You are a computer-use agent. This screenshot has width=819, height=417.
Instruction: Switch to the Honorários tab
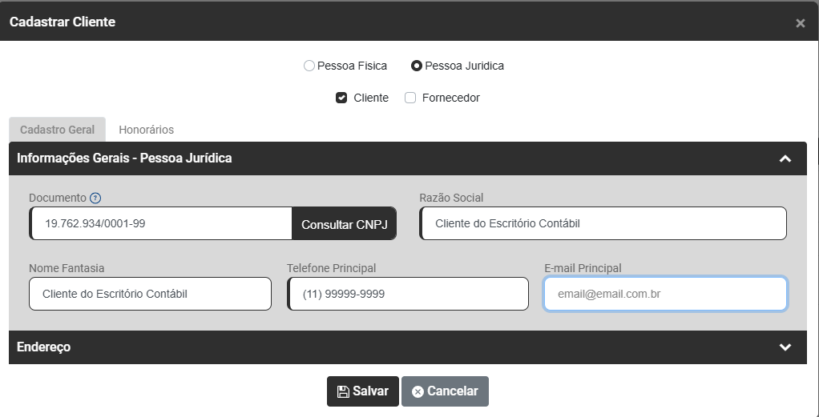pos(146,130)
